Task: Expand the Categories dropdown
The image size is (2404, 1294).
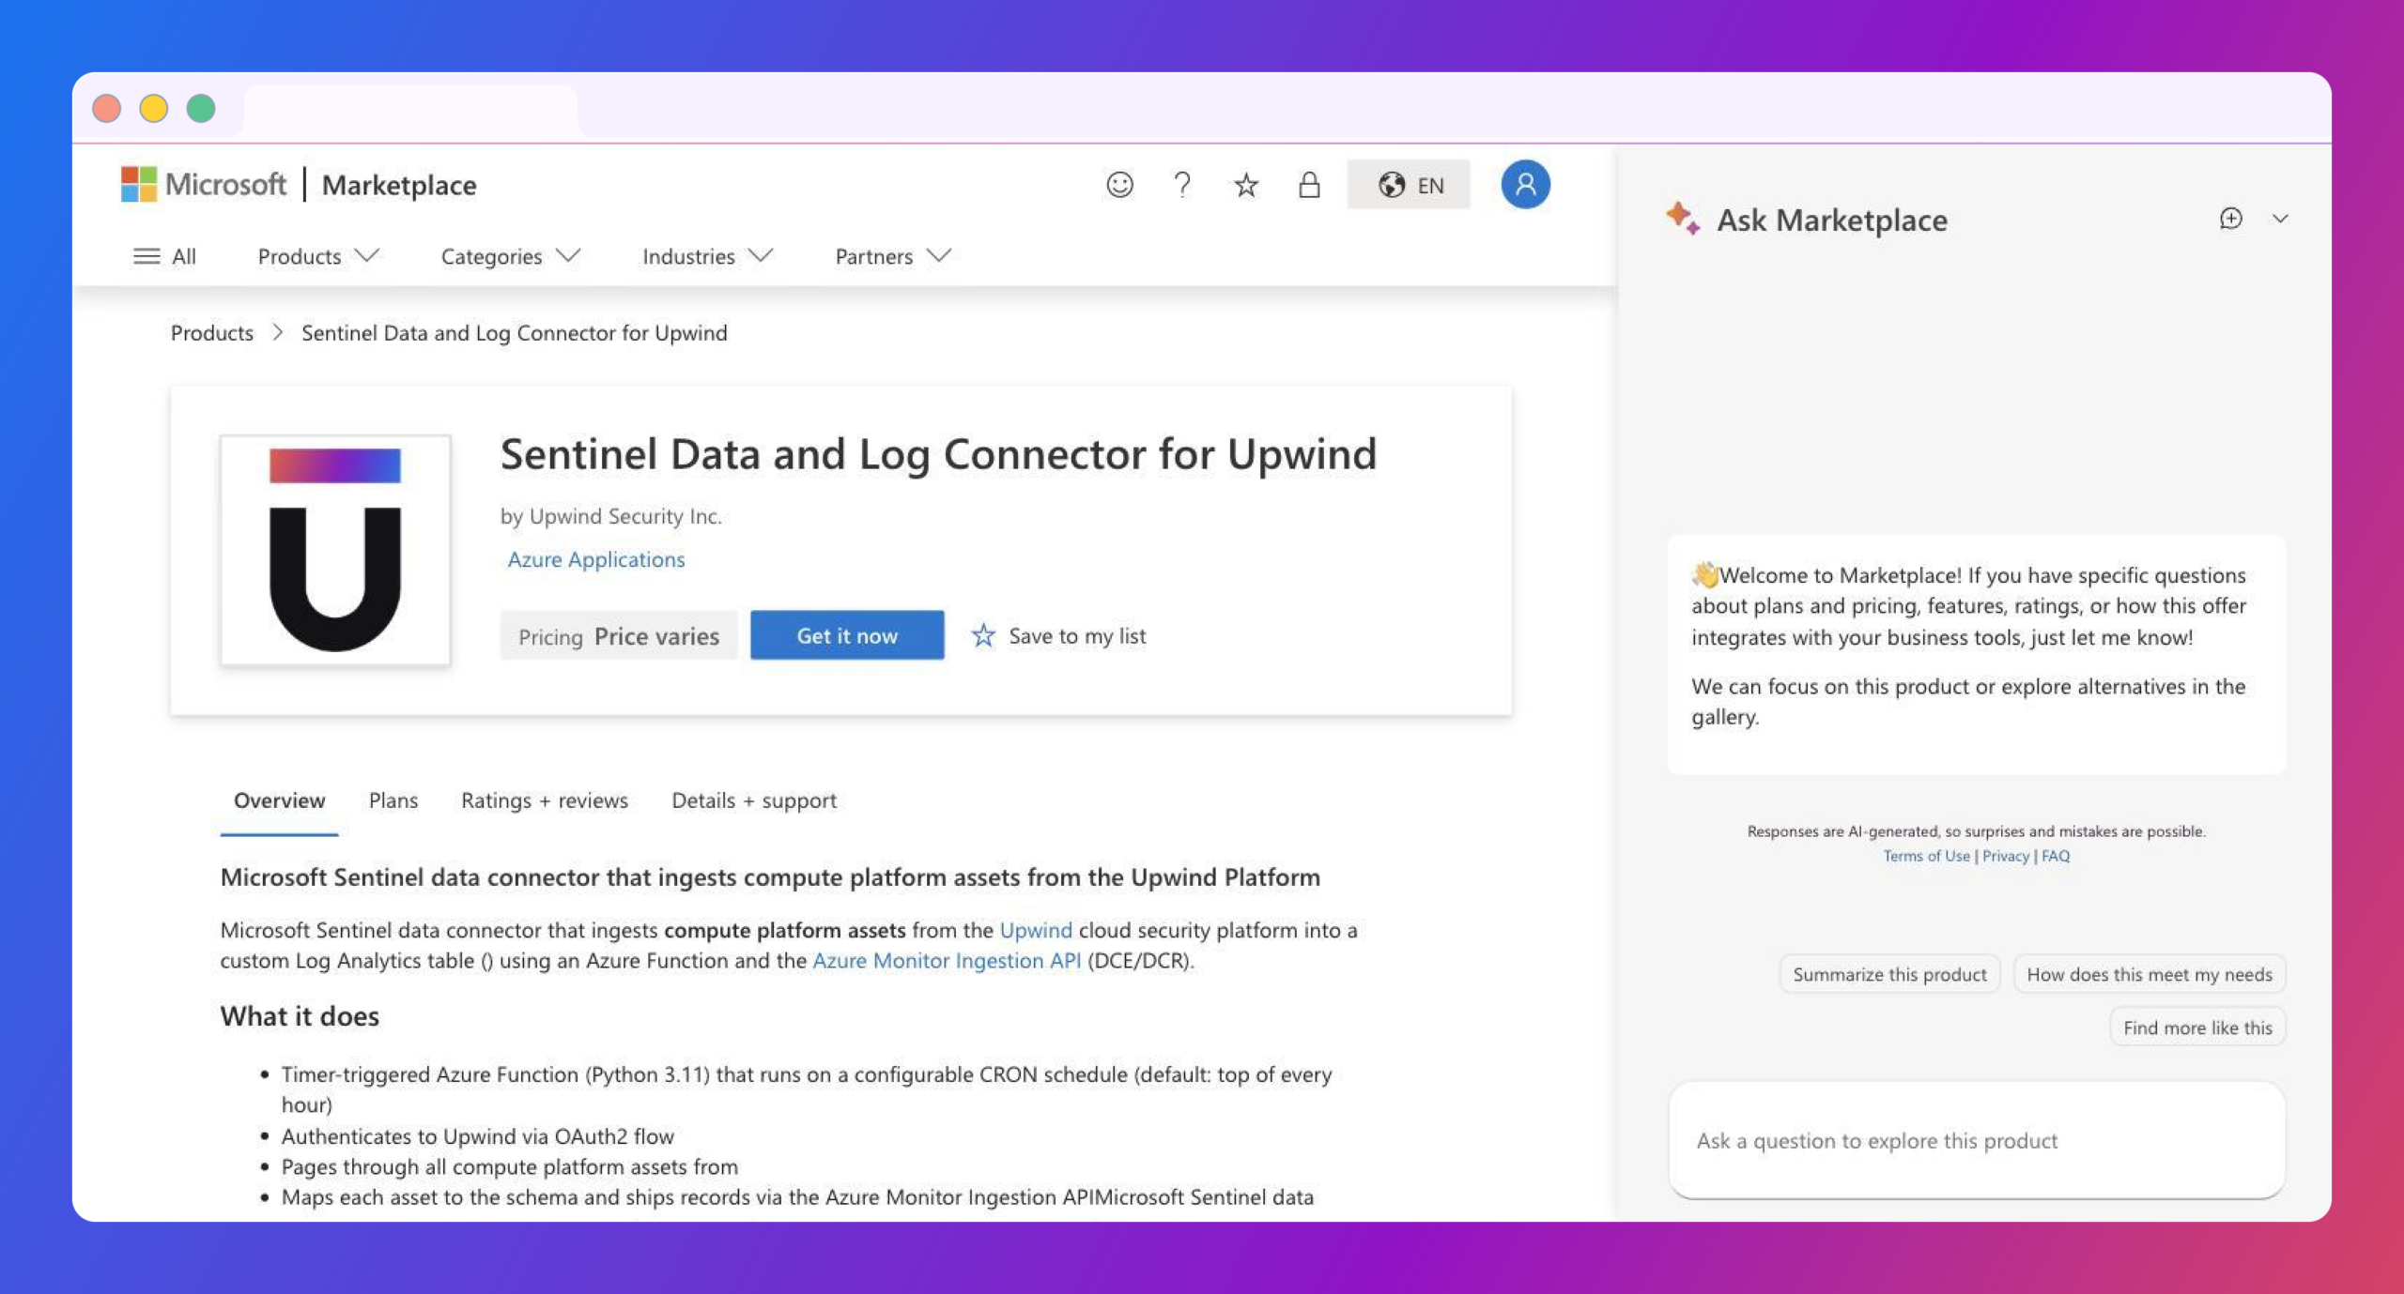Action: (x=511, y=256)
